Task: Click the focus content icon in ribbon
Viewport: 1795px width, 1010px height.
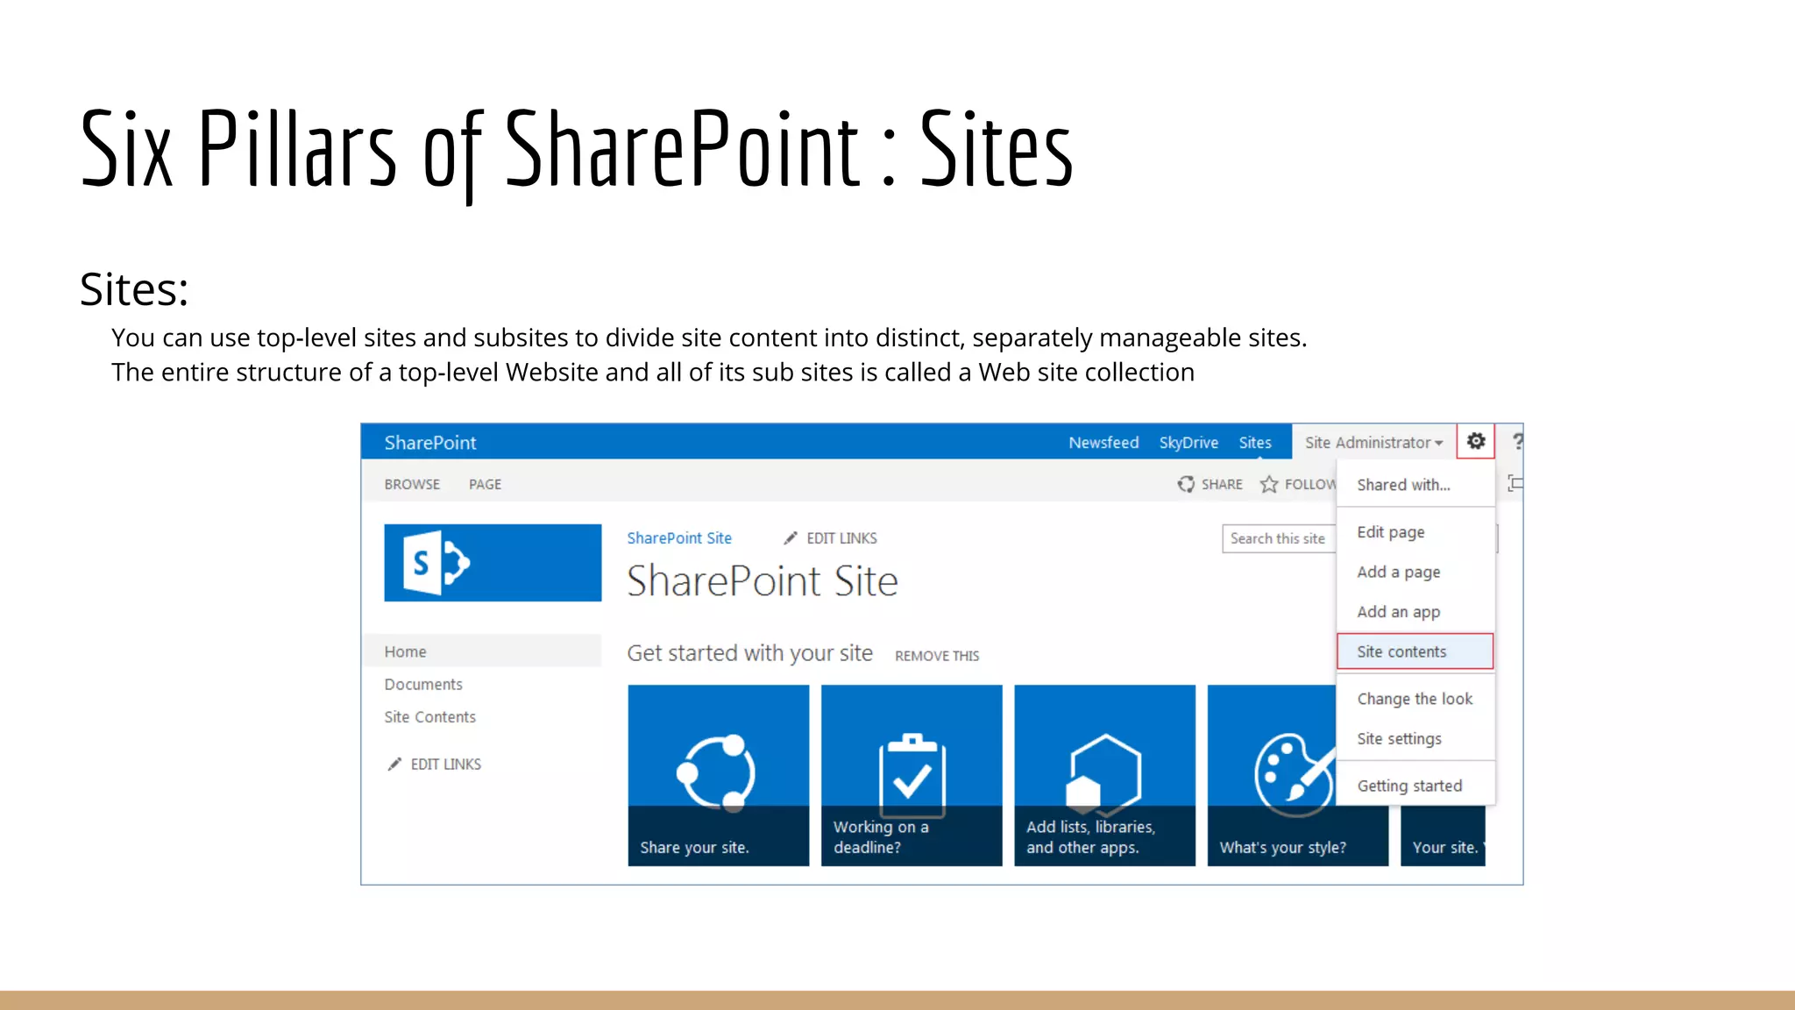Action: (x=1515, y=483)
